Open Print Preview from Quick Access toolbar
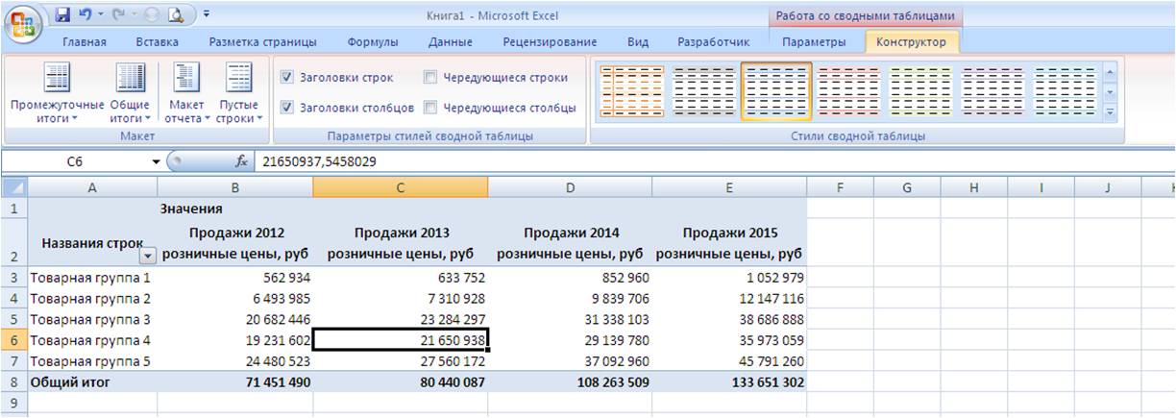This screenshot has width=1176, height=418. [x=176, y=15]
